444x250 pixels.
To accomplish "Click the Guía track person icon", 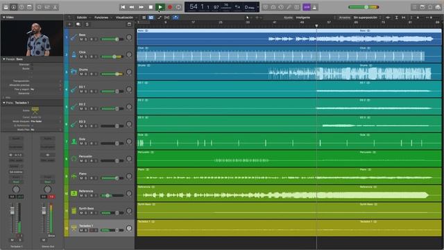I will click(74, 141).
